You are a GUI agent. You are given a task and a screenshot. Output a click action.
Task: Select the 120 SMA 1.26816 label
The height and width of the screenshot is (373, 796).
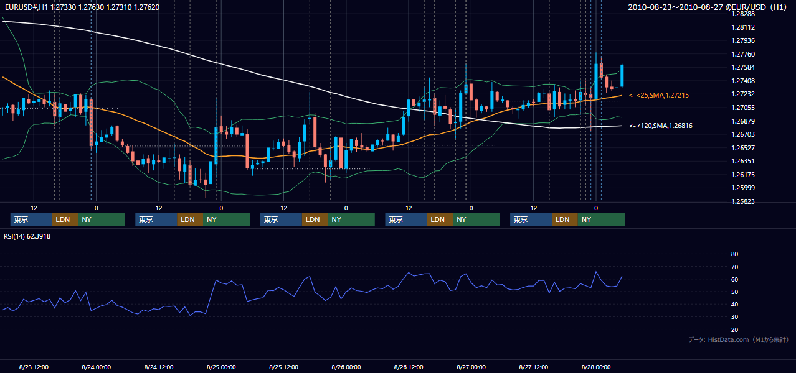(x=661, y=126)
